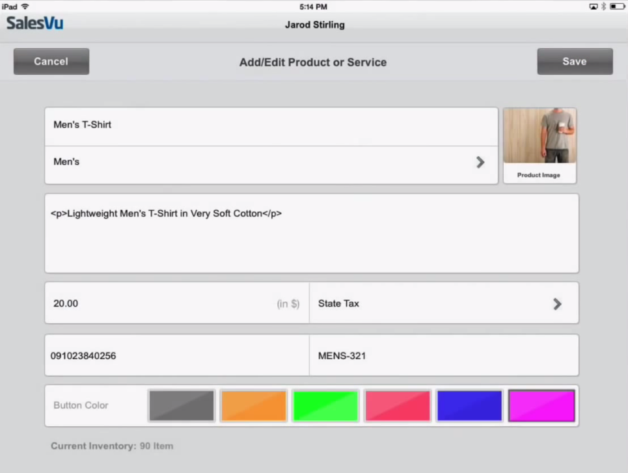
Task: Tap the Bluetooth status icon
Action: 603,7
